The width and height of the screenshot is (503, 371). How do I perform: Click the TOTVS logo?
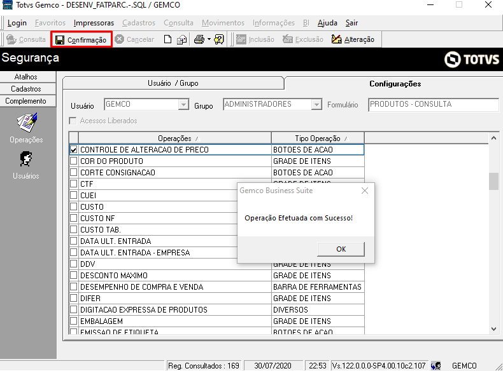472,59
